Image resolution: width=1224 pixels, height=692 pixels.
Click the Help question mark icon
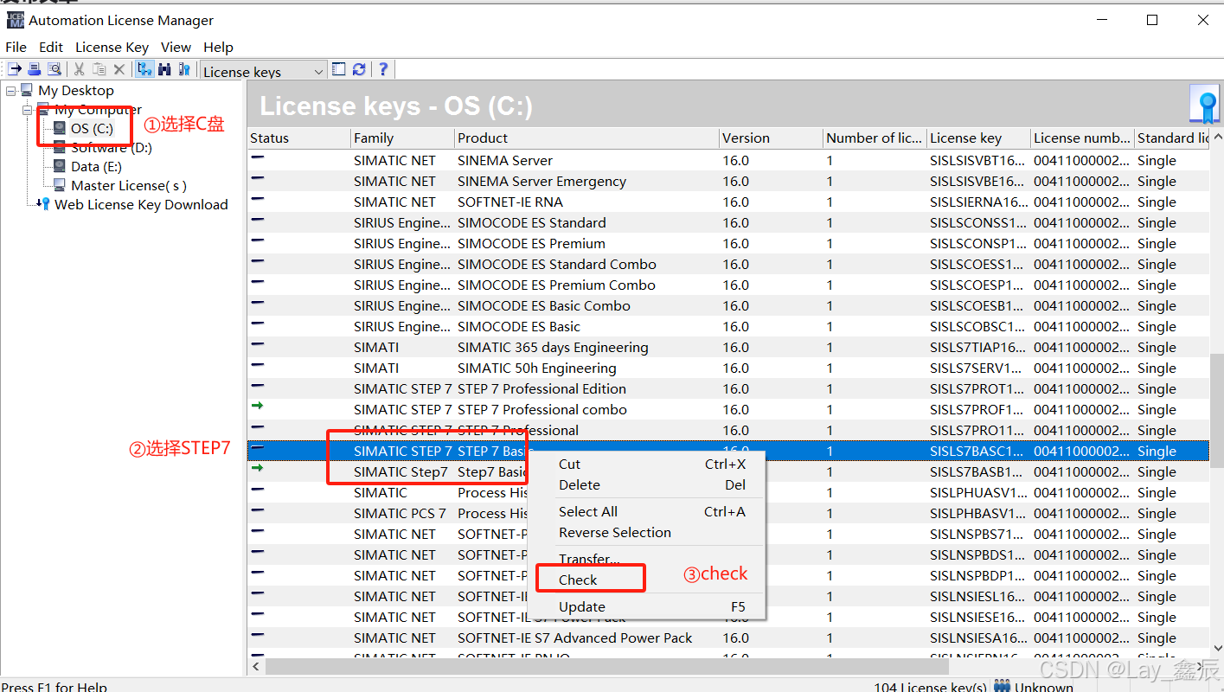(383, 69)
